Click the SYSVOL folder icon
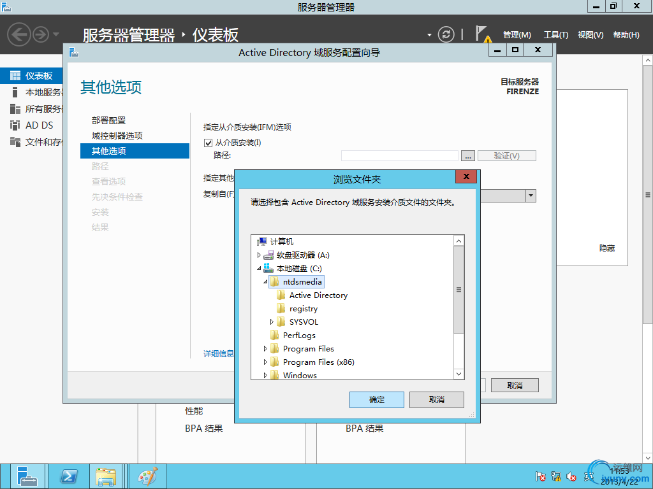Image resolution: width=653 pixels, height=489 pixels. [x=281, y=322]
